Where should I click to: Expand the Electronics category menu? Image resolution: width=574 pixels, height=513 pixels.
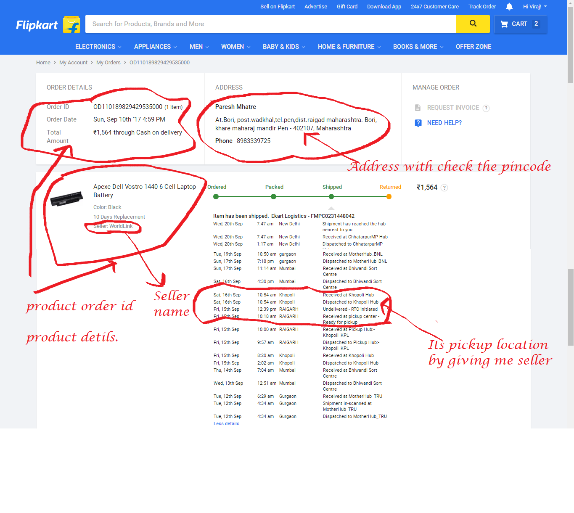tap(98, 47)
